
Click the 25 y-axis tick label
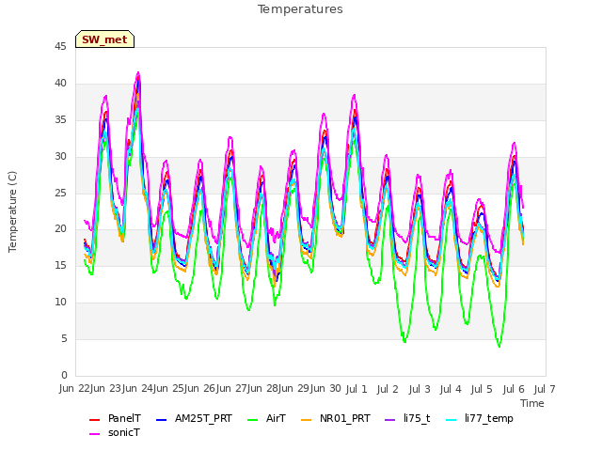point(60,193)
